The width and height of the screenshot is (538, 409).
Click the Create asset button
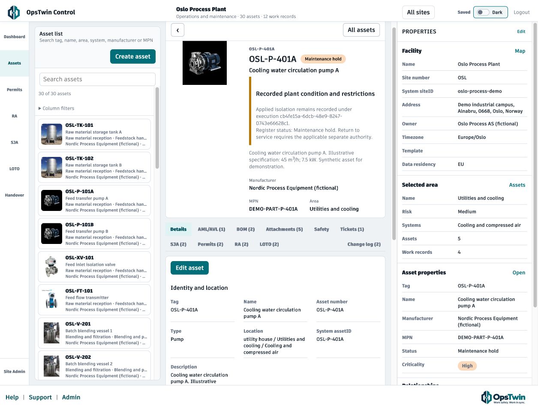pos(133,57)
